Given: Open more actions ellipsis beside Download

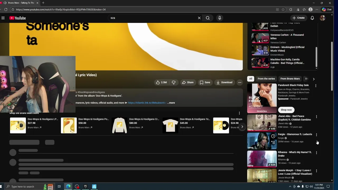Looking at the screenshot, I should [240, 82].
